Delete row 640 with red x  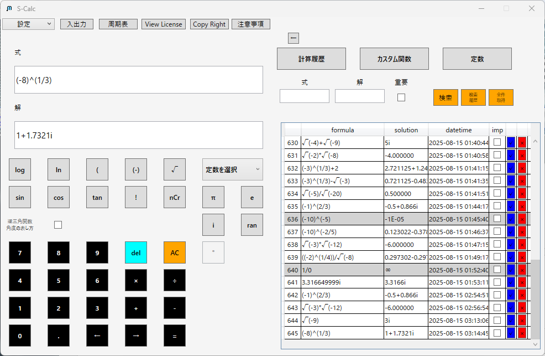point(522,270)
